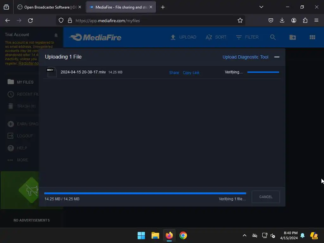This screenshot has height=243, width=324.
Task: Click Copy Link for the mkv file
Action: (x=191, y=72)
